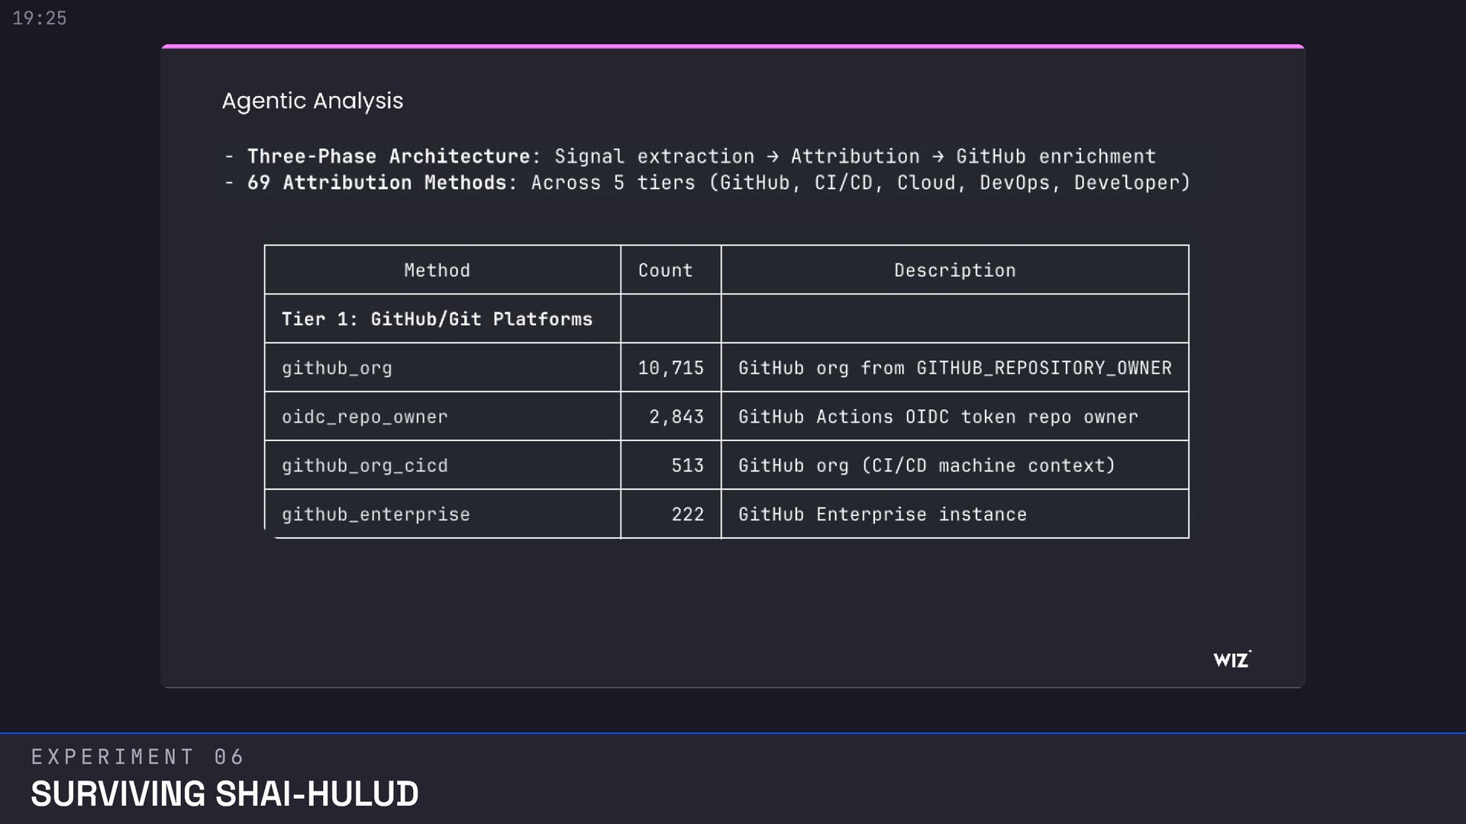Select the Tier 1: GitHub/Git Platforms row
The width and height of the screenshot is (1466, 824).
pos(437,319)
